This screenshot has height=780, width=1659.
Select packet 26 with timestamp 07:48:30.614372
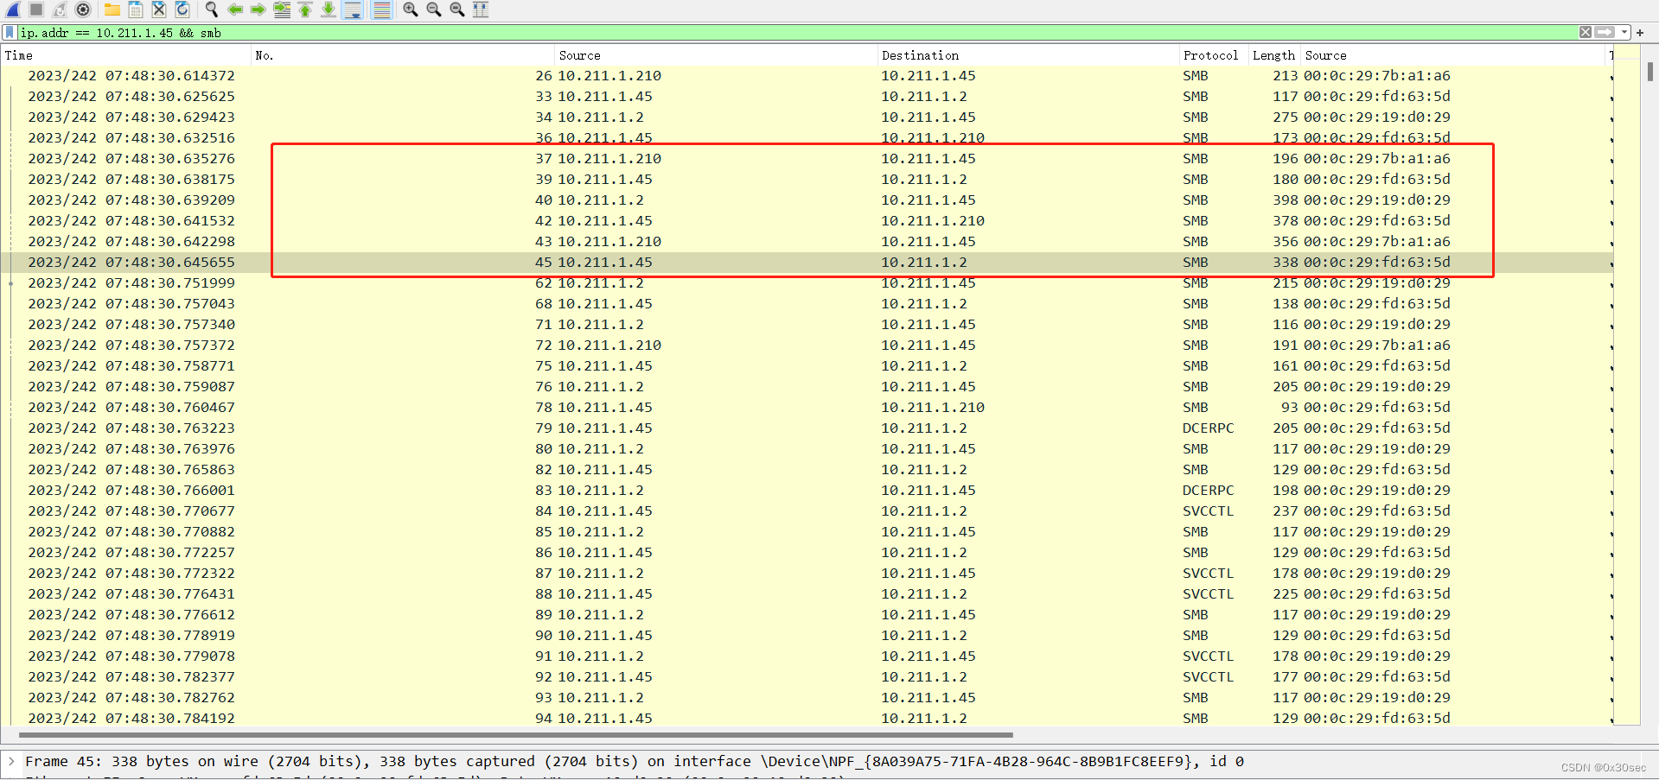pyautogui.click(x=807, y=76)
